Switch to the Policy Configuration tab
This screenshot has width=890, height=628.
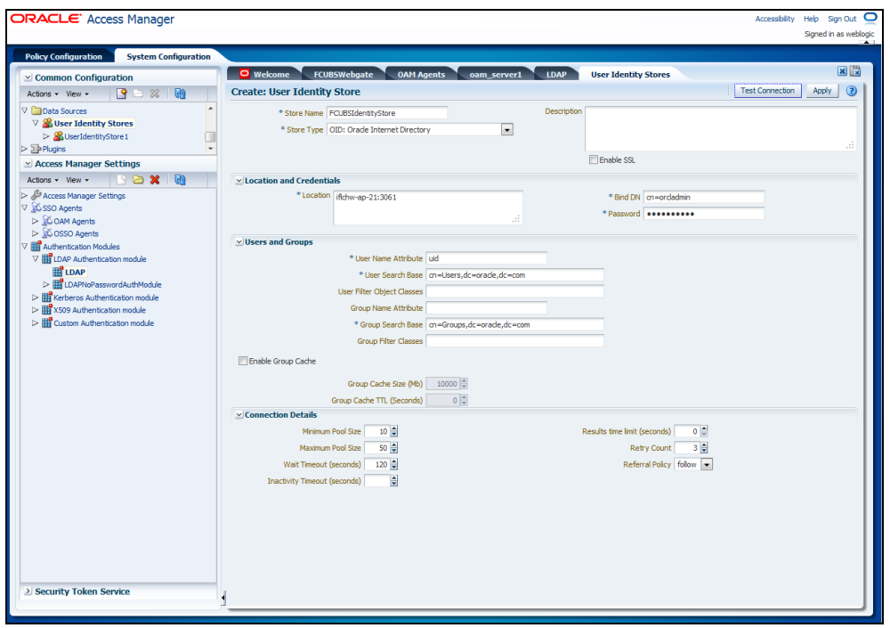pos(63,56)
